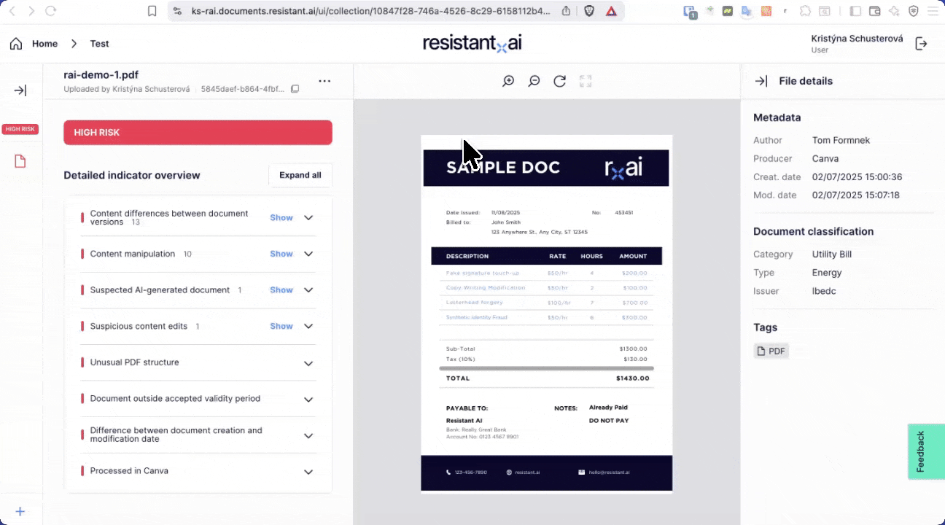
Task: Click the plus icon at sidebar bottom
Action: [x=20, y=512]
